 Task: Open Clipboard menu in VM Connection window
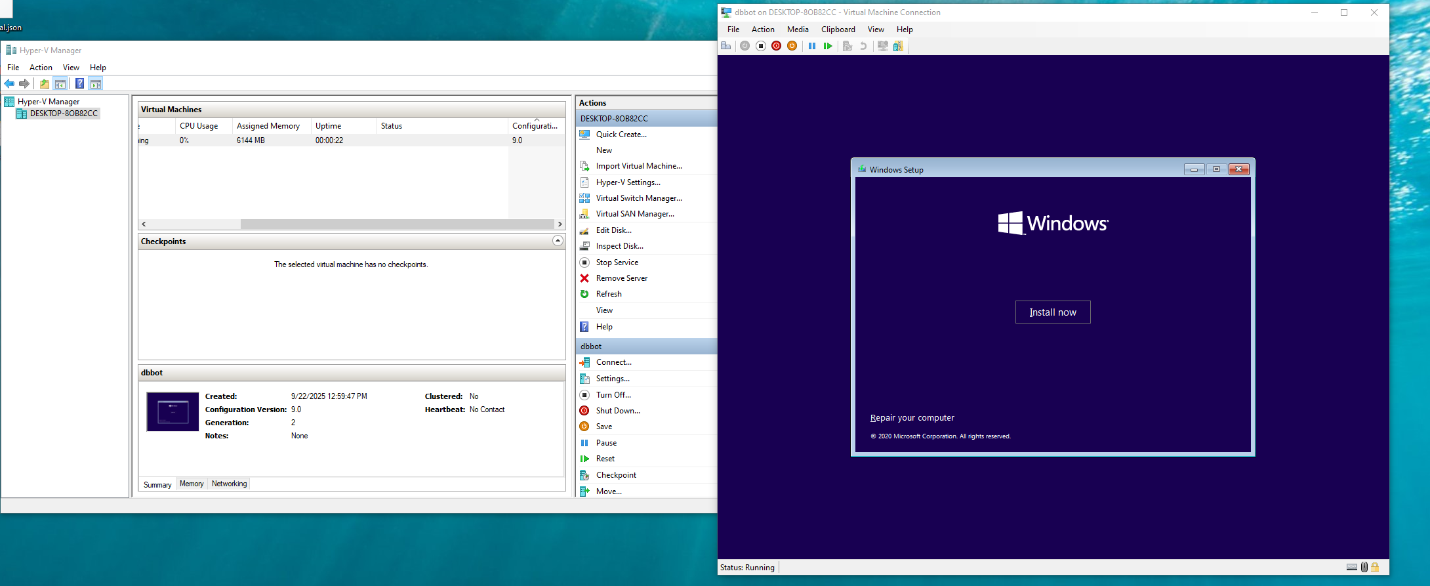pyautogui.click(x=838, y=30)
